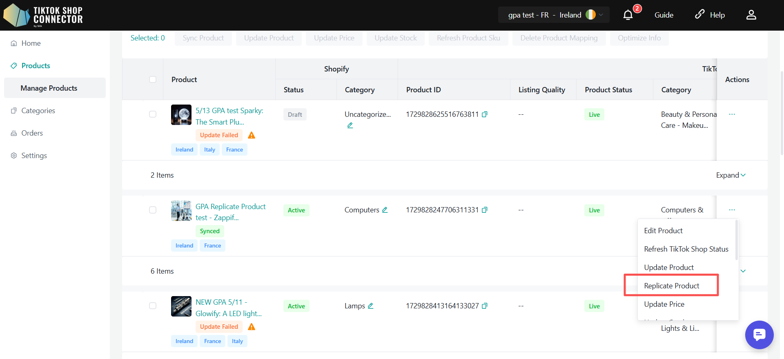Open the live chat support bubble

[x=759, y=335]
